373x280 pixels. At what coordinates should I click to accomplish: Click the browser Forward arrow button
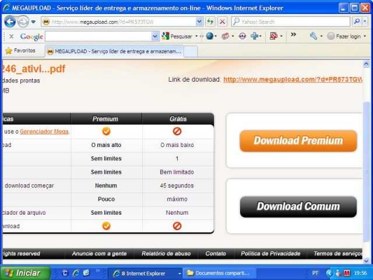click(23, 22)
